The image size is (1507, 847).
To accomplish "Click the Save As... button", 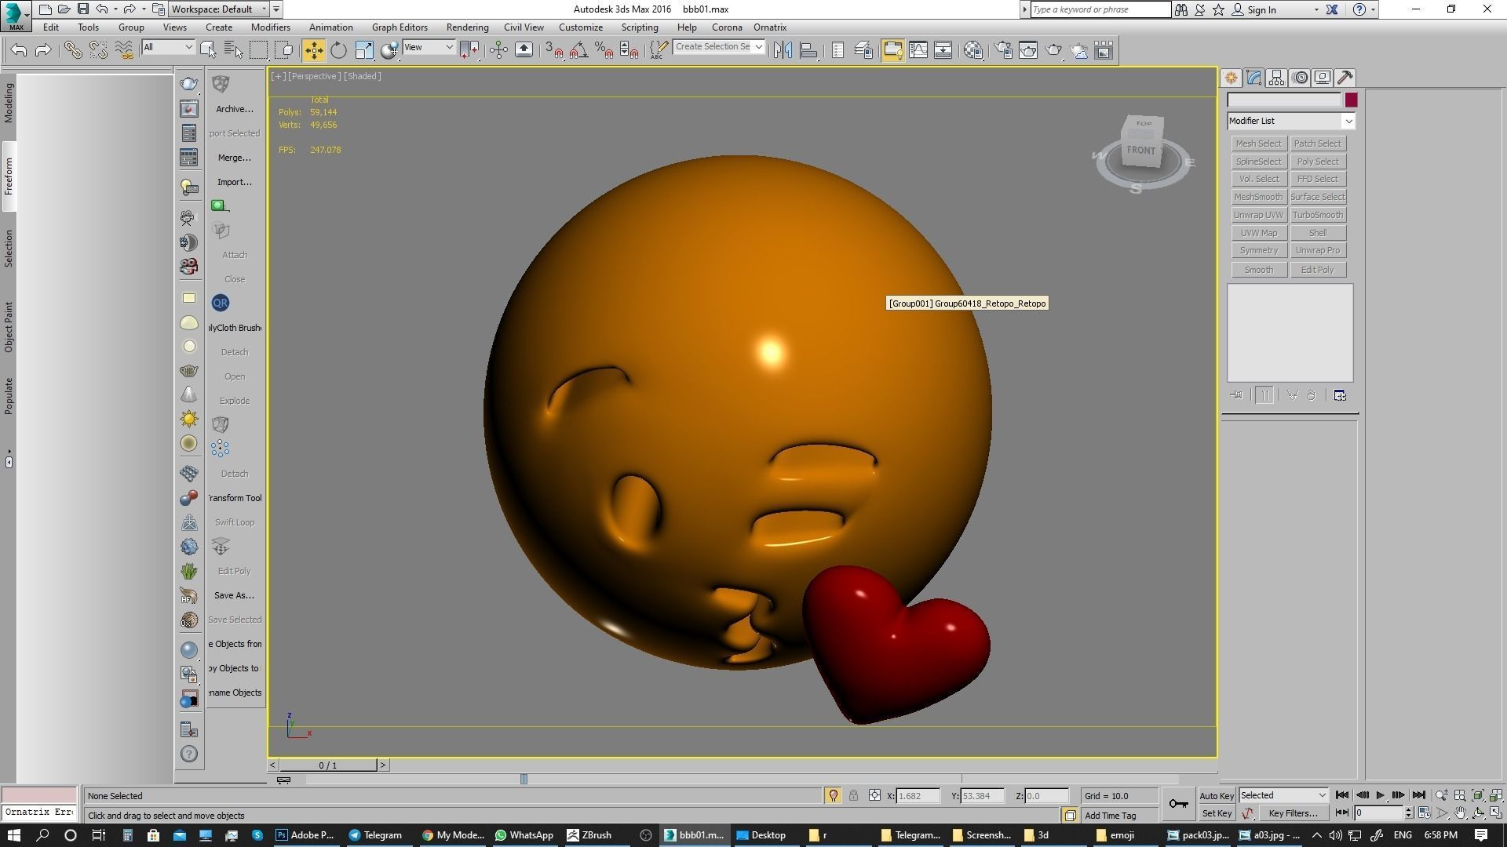I will coord(234,595).
